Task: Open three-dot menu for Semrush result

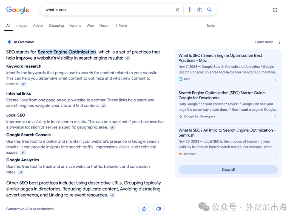Action: click(x=275, y=154)
